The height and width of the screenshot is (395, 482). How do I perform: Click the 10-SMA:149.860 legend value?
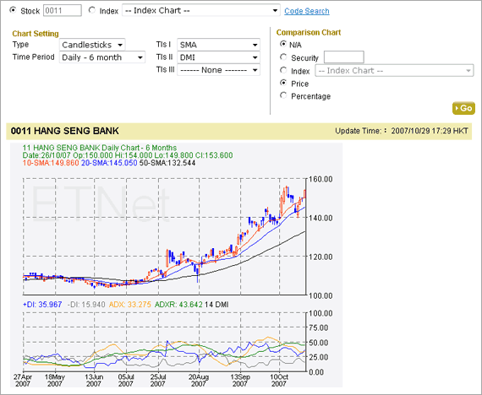51,163
